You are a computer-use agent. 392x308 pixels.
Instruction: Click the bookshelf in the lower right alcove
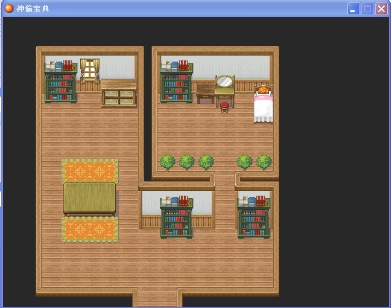coord(253,217)
